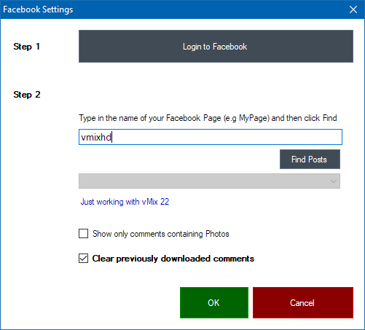The width and height of the screenshot is (365, 330).
Task: Close the Facebook Settings dialog with X
Action: [353, 9]
